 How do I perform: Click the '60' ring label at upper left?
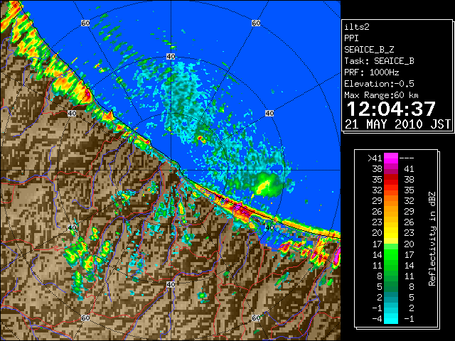coord(85,23)
